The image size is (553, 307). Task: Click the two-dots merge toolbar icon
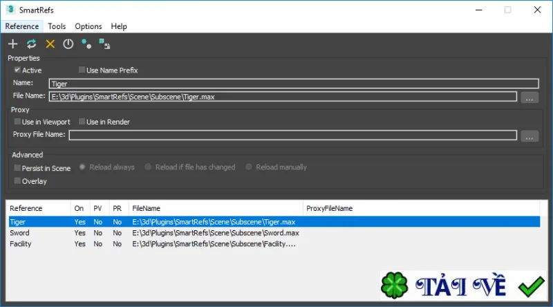point(86,44)
